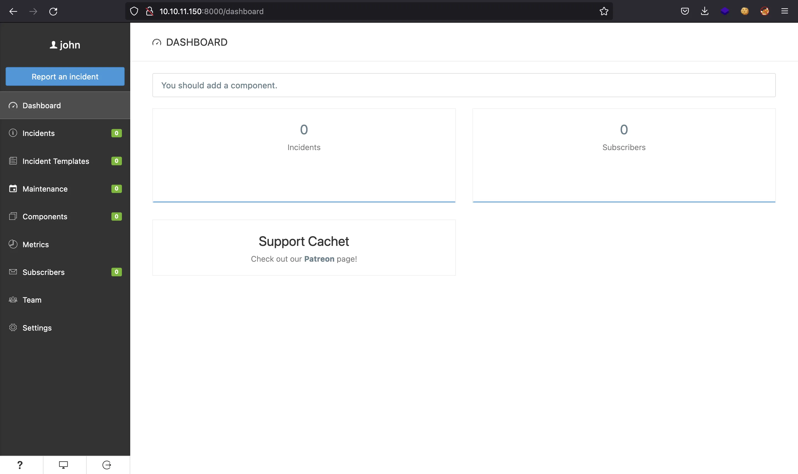Click the Incident Templates count badge

pyautogui.click(x=116, y=161)
